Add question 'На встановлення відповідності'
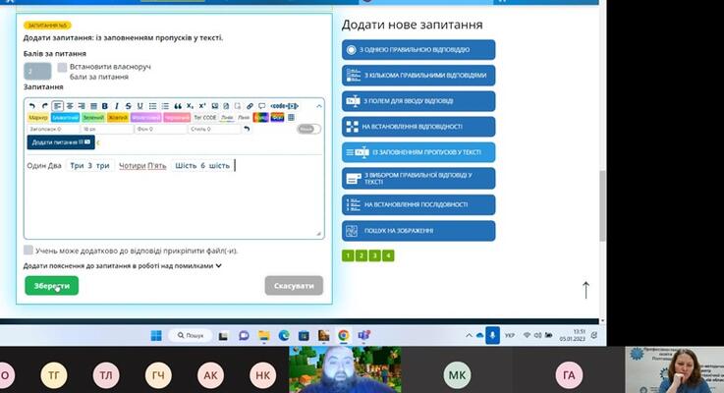 click(418, 127)
